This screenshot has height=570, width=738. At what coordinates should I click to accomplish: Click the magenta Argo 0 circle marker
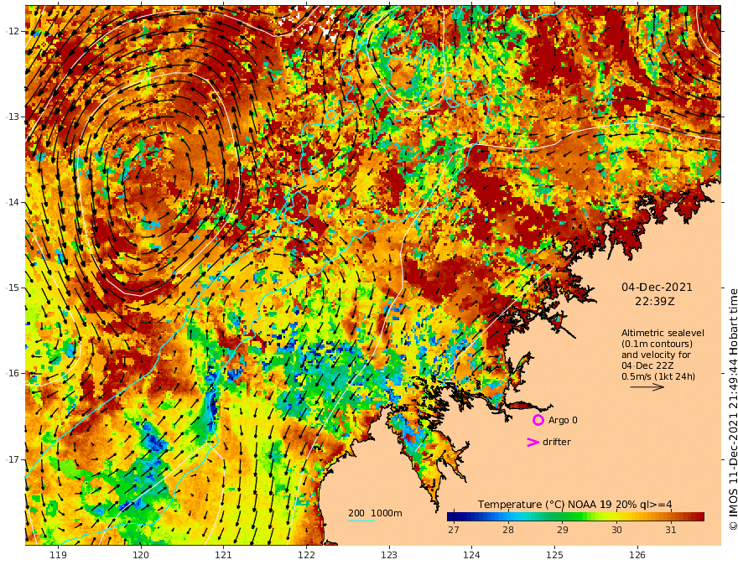tap(538, 420)
